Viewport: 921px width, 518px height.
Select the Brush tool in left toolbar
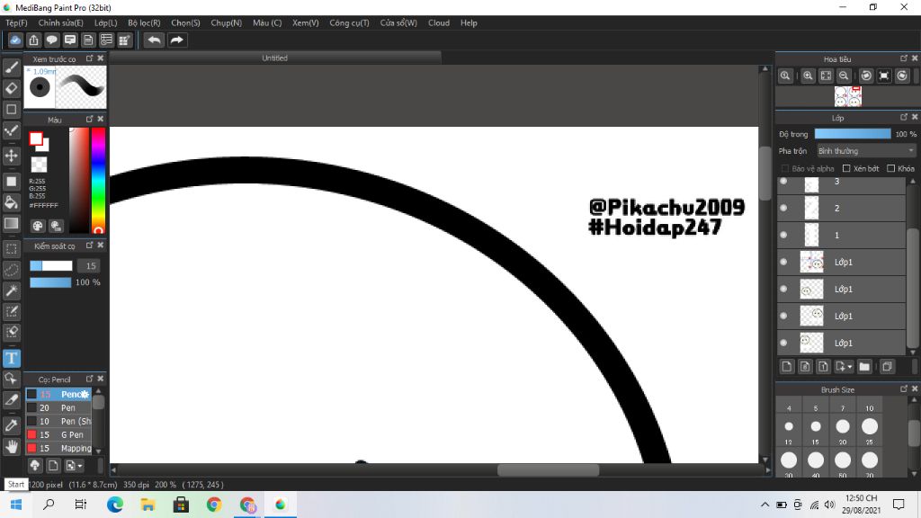[x=11, y=67]
